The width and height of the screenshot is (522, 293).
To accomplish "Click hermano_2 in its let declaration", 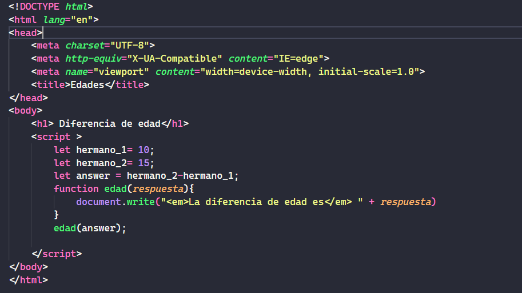I will 101,163.
